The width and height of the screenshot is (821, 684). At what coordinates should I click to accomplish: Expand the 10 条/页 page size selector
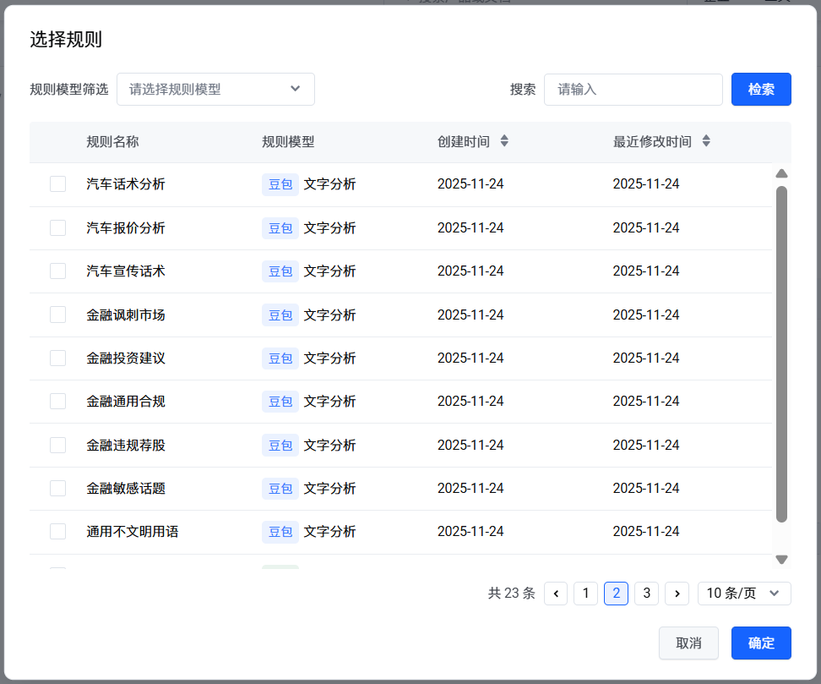click(x=744, y=594)
